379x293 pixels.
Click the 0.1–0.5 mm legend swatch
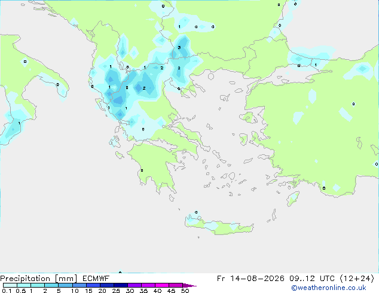point(10,285)
